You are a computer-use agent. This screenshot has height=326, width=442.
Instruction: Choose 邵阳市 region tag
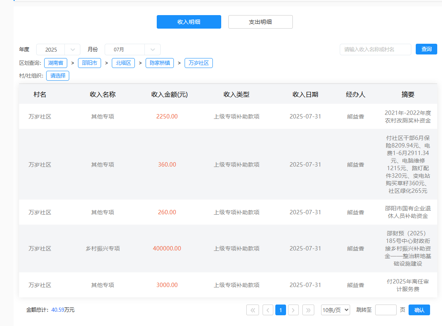pyautogui.click(x=90, y=63)
